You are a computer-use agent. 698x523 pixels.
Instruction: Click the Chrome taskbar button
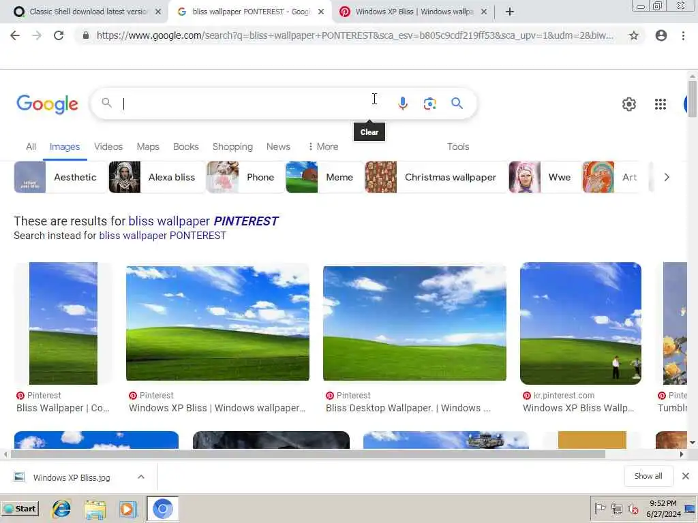pos(162,509)
